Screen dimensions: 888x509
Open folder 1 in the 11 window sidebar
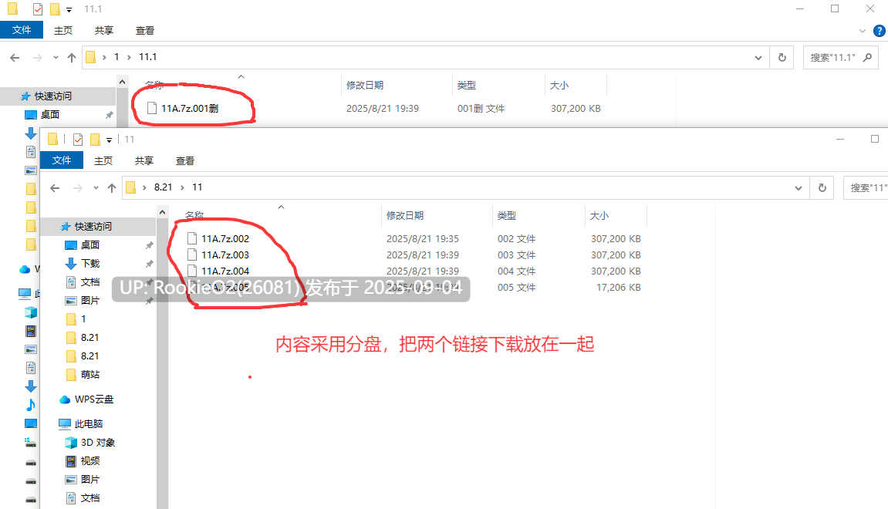83,319
